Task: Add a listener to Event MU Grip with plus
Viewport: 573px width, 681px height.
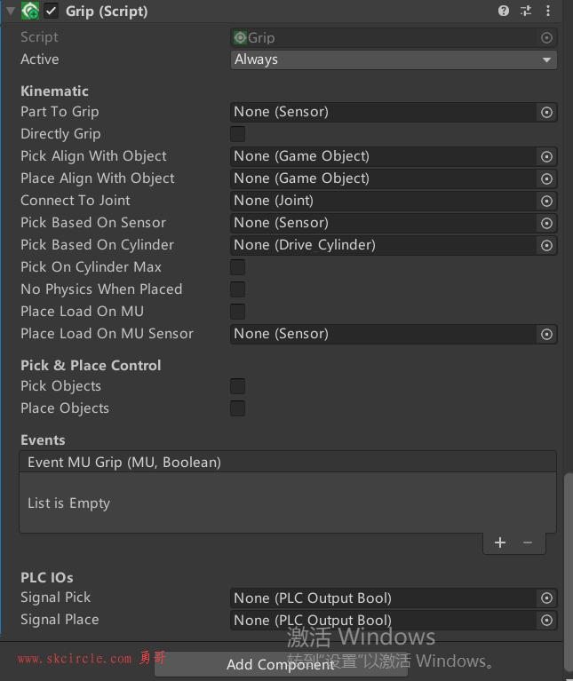Action: point(500,542)
